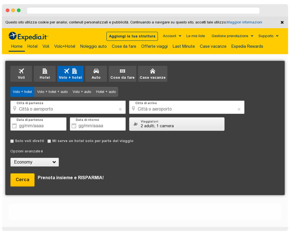Open Offerte viaggi in the navigation
Image resolution: width=290 pixels, height=235 pixels.
[x=154, y=46]
